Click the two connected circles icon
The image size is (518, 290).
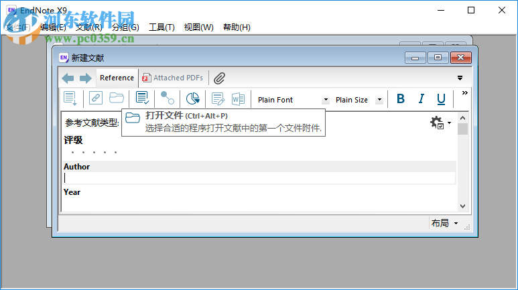click(167, 98)
